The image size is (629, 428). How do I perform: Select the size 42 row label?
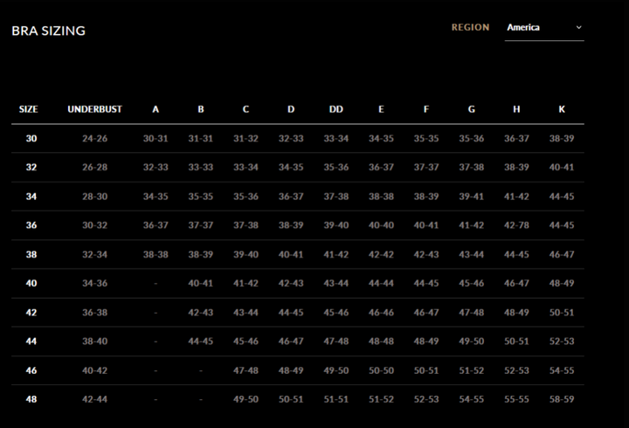[31, 313]
